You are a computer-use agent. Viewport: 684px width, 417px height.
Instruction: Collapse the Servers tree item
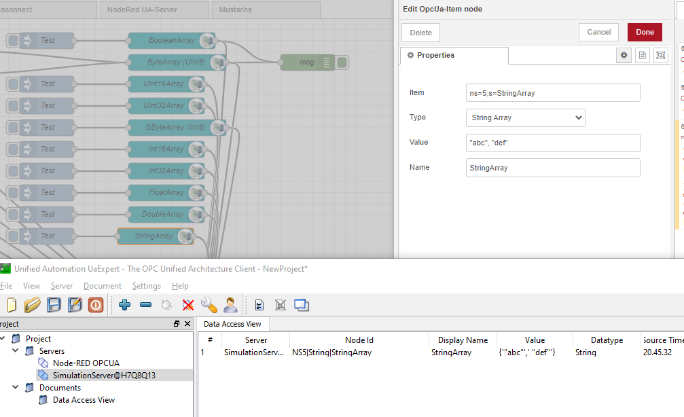tap(15, 351)
